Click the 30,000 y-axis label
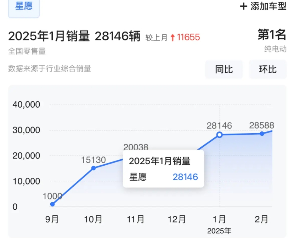The width and height of the screenshot is (288, 238). pos(26,130)
